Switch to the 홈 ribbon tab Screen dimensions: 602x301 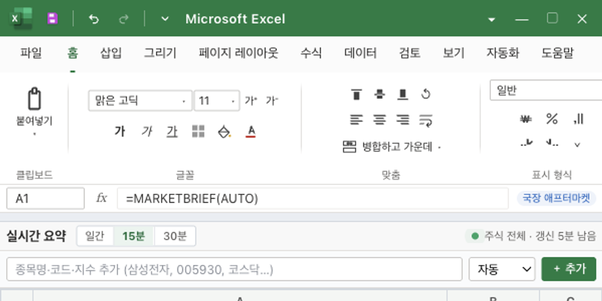tap(72, 53)
